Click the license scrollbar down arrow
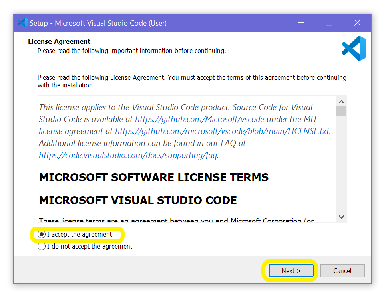 point(341,217)
